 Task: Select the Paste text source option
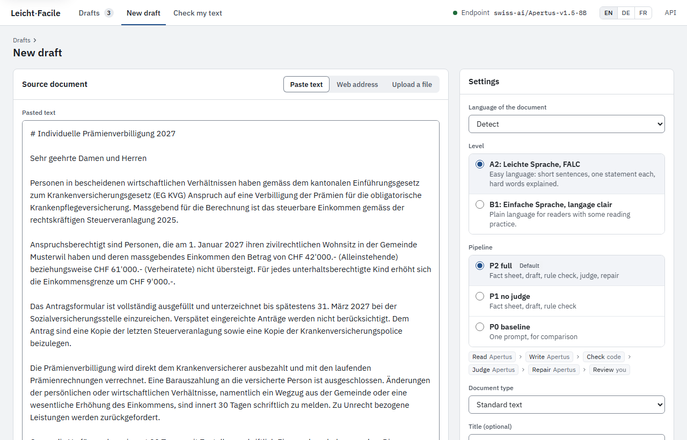[306, 84]
